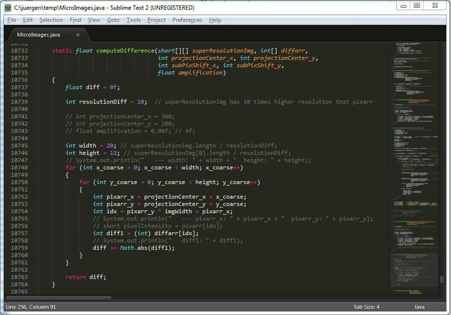Viewport: 451px width, 315px height.
Task: Open the Edit menu
Action: (x=28, y=20)
